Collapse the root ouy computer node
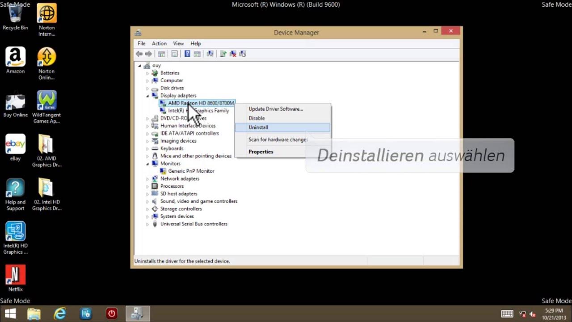 tap(139, 66)
